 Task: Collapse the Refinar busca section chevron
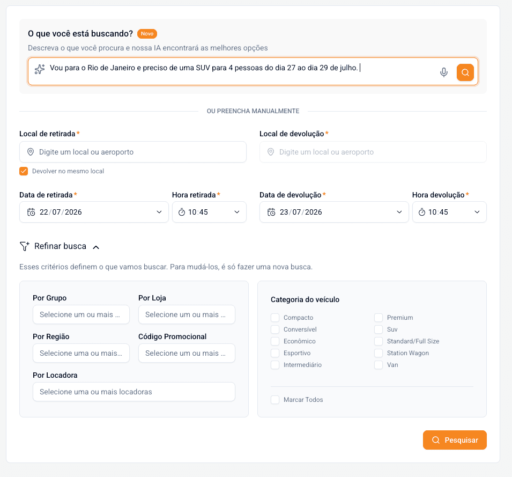[x=96, y=247]
